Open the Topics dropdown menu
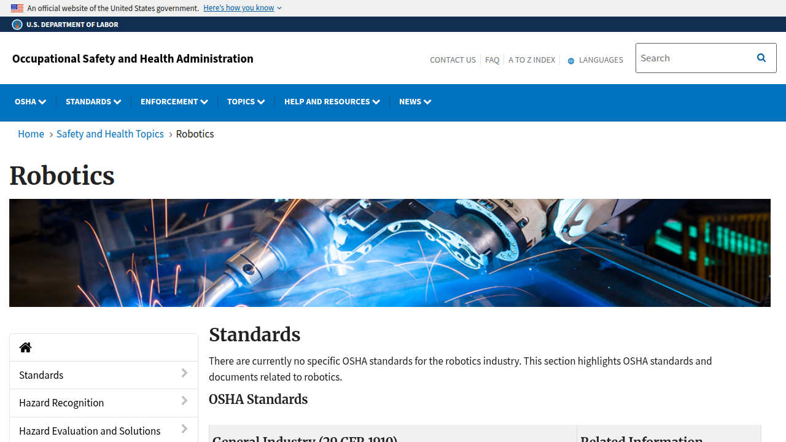 click(246, 101)
